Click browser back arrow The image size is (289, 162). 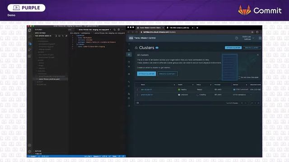click(x=129, y=32)
